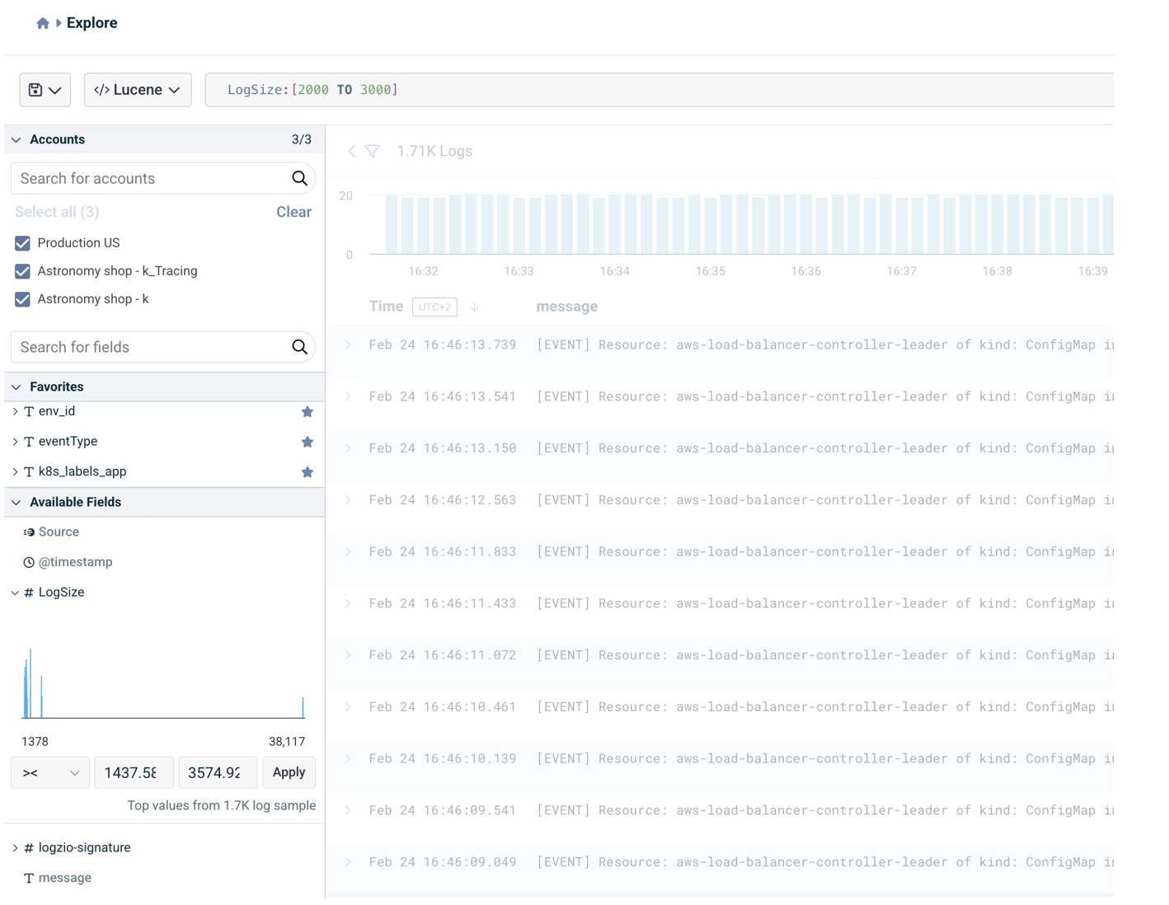Click the sort direction arrow beside the Time column
Screen dimensions: 1169x905
(475, 306)
